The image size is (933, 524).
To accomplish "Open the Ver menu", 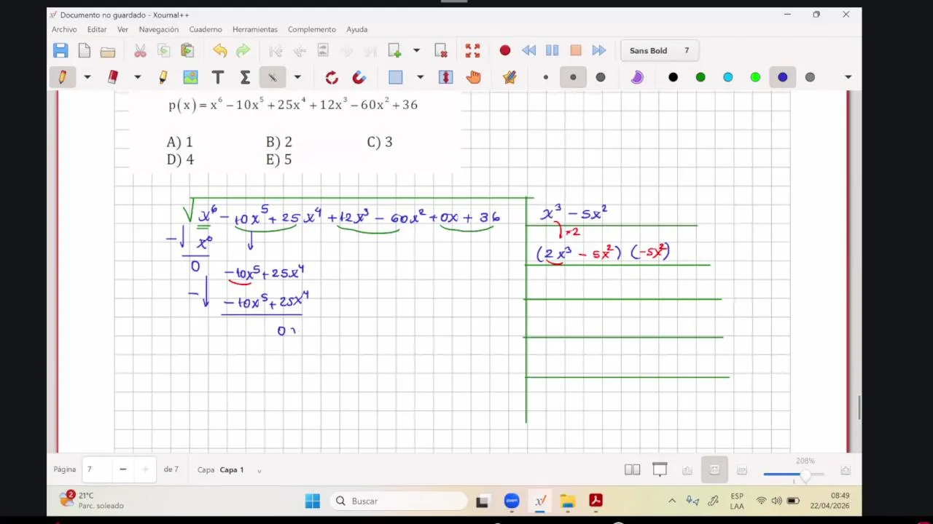I will coord(122,29).
